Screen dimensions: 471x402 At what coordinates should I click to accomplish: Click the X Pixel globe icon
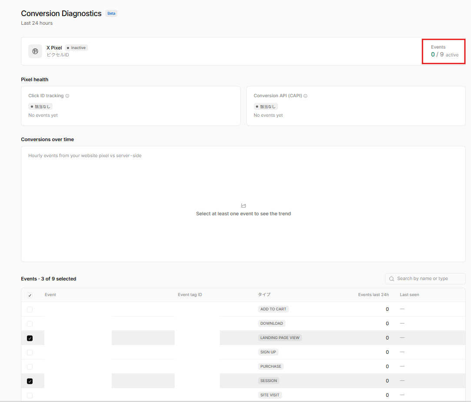tap(35, 51)
